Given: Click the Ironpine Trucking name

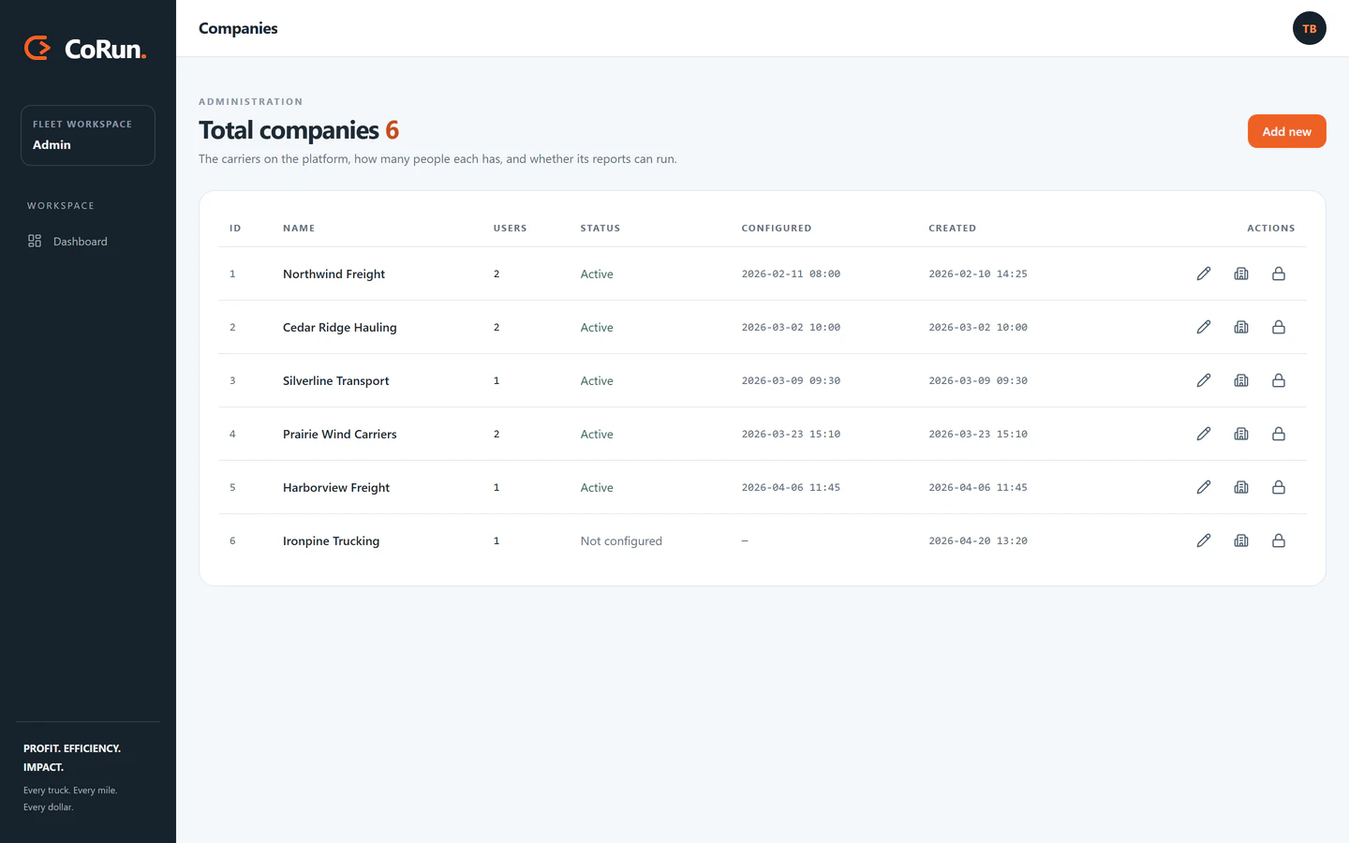Looking at the screenshot, I should click(331, 540).
